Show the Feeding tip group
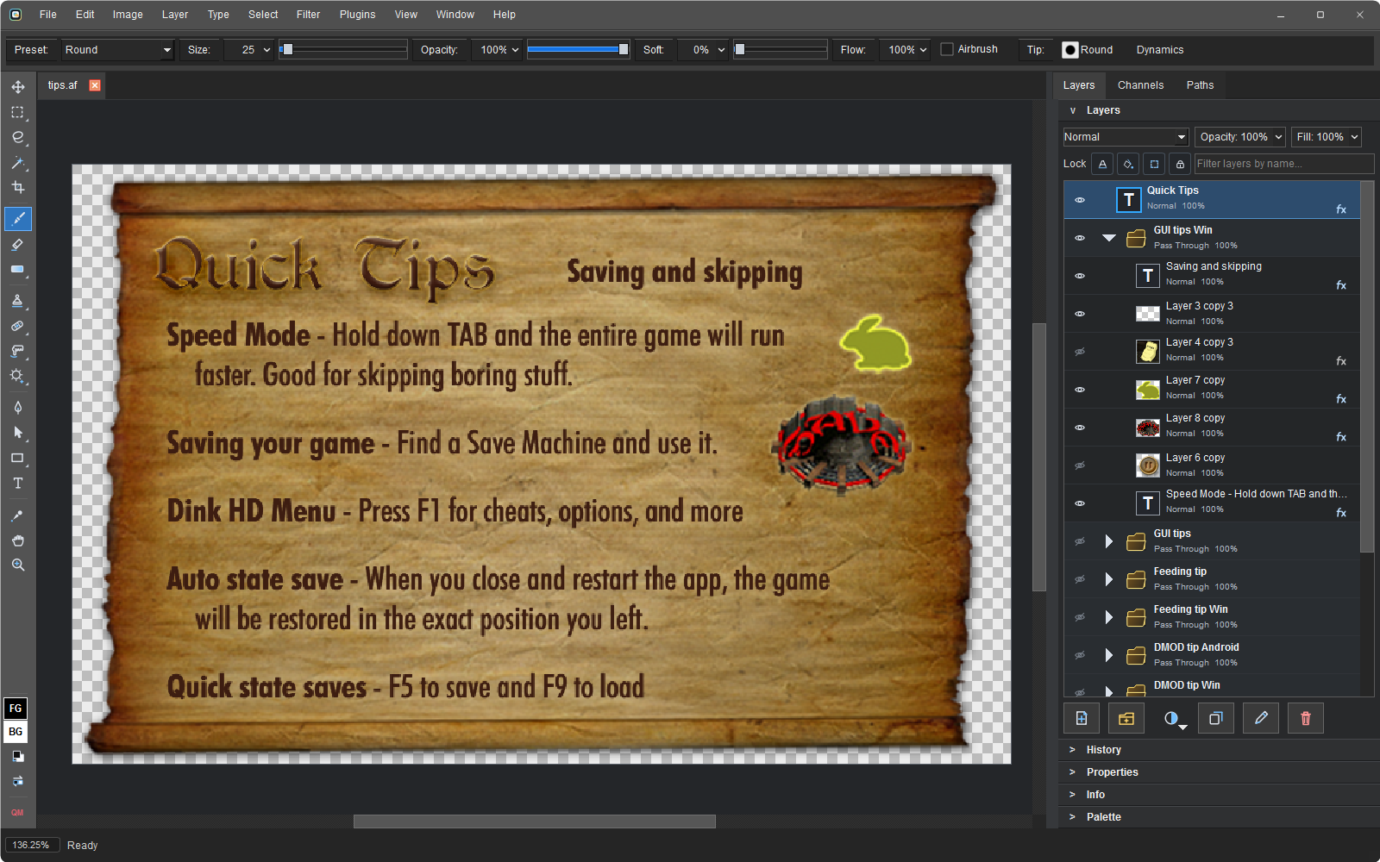 1080,579
